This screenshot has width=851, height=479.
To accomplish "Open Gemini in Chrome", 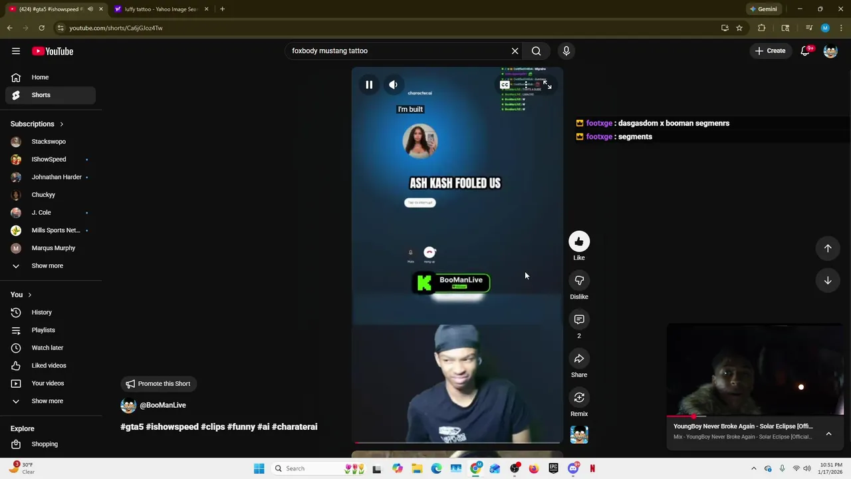I will click(763, 9).
